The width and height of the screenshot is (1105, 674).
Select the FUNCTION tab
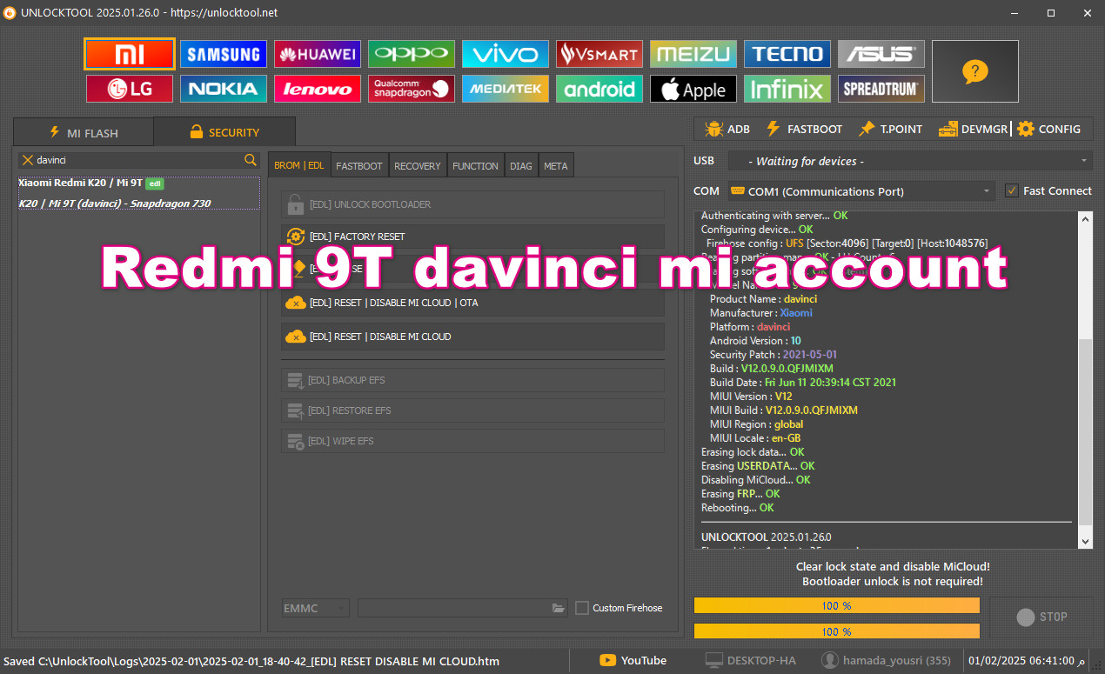tap(476, 165)
